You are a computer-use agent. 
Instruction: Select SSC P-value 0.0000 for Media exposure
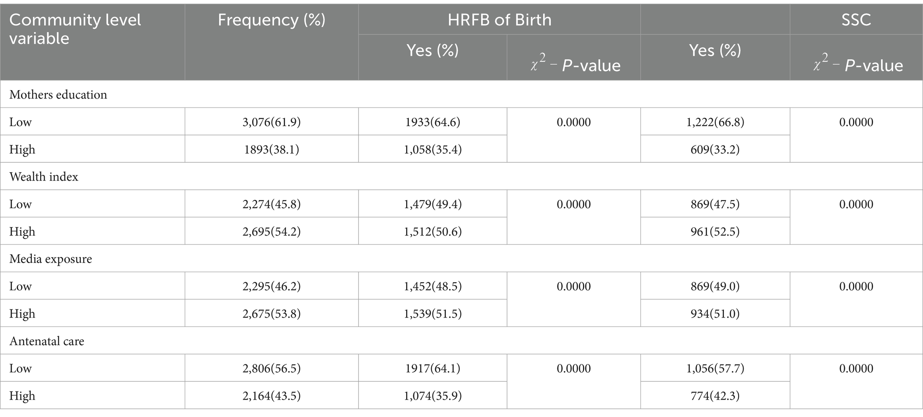[x=856, y=286]
